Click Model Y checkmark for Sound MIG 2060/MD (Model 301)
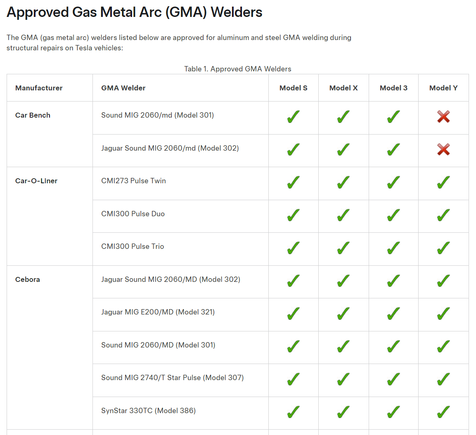 coord(443,346)
